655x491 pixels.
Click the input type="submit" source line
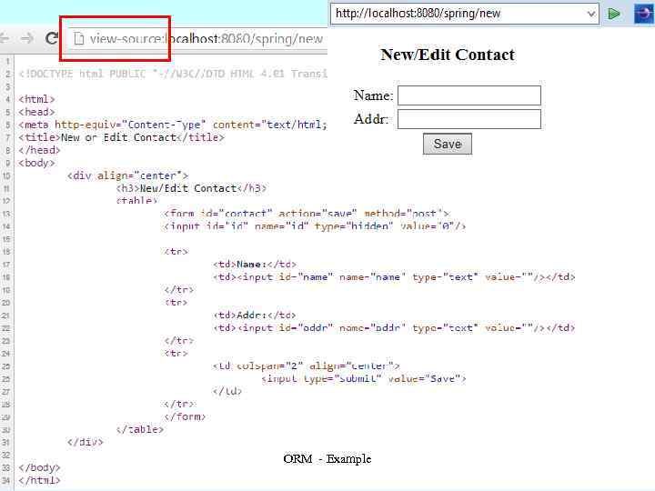[364, 378]
